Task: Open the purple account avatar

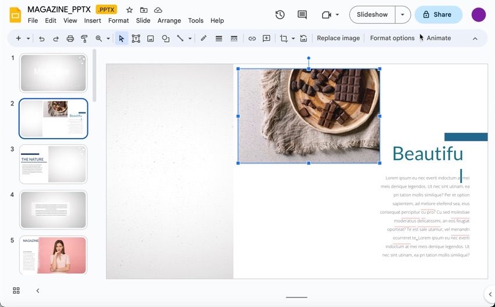Action: tap(478, 15)
